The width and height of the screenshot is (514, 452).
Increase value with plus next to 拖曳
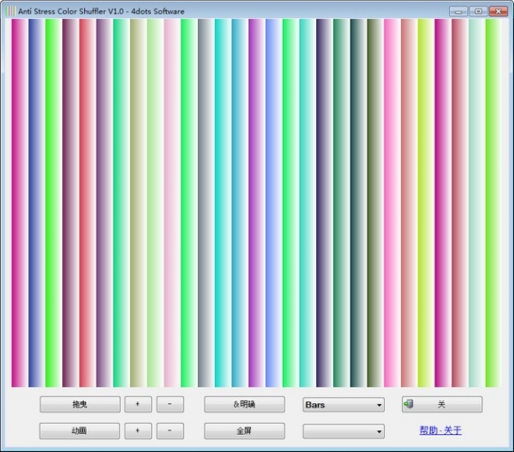coord(138,404)
